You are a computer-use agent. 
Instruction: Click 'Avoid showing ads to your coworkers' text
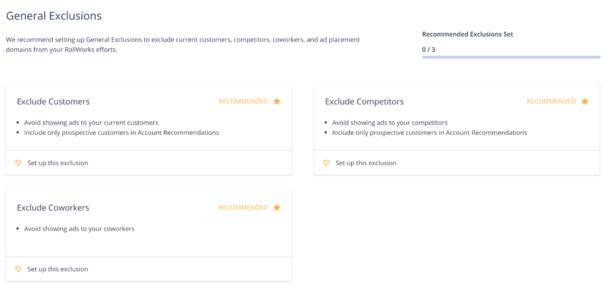click(x=79, y=229)
